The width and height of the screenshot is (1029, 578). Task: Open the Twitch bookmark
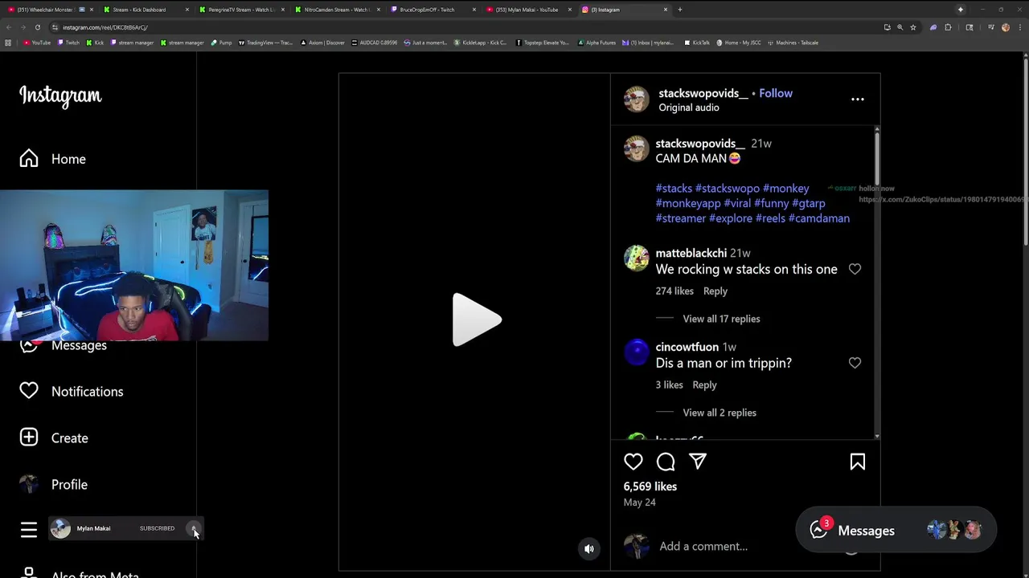pyautogui.click(x=69, y=43)
